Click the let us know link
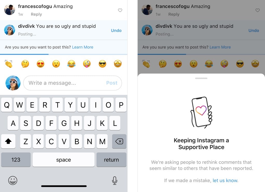This screenshot has height=192, width=265. click(225, 180)
